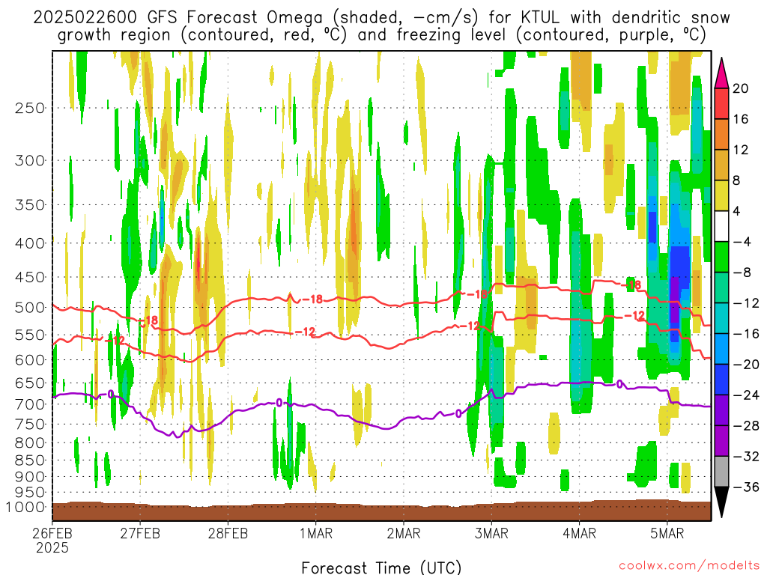Click the 850 pressure level axis label
The height and width of the screenshot is (575, 767).
pyautogui.click(x=30, y=460)
